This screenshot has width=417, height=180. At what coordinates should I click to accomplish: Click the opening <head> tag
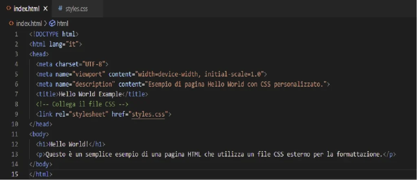[x=39, y=54]
